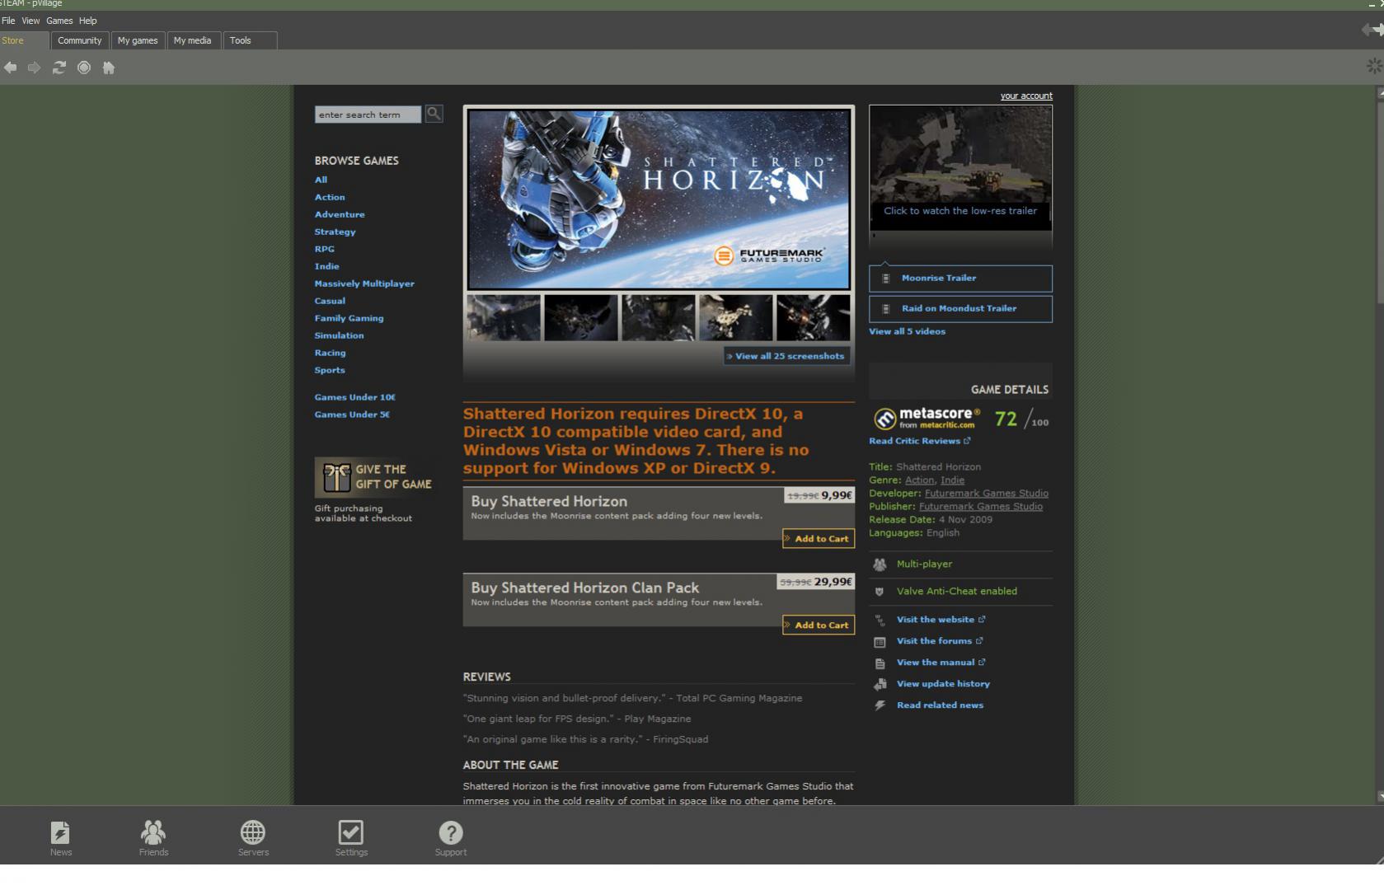The height and width of the screenshot is (890, 1384).
Task: Browse All games category
Action: 321,180
